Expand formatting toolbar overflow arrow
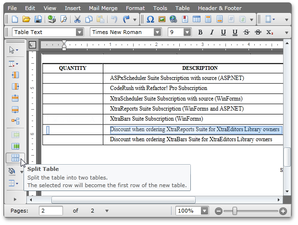The width and height of the screenshot is (298, 225). tap(286, 33)
